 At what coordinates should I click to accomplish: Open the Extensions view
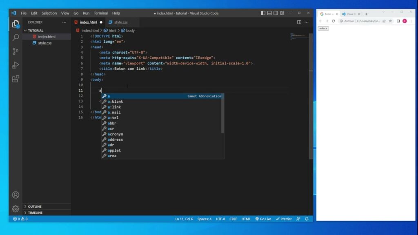[x=16, y=79]
